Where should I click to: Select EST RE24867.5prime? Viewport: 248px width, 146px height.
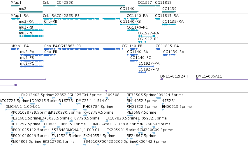[141, 136]
